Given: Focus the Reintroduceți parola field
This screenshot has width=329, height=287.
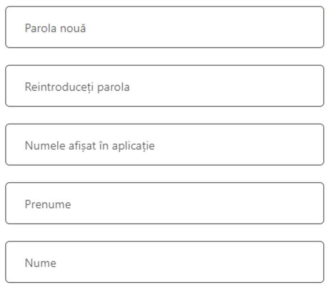Looking at the screenshot, I should [x=164, y=86].
